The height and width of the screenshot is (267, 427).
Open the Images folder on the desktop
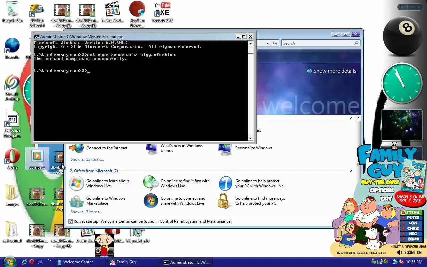click(x=12, y=195)
